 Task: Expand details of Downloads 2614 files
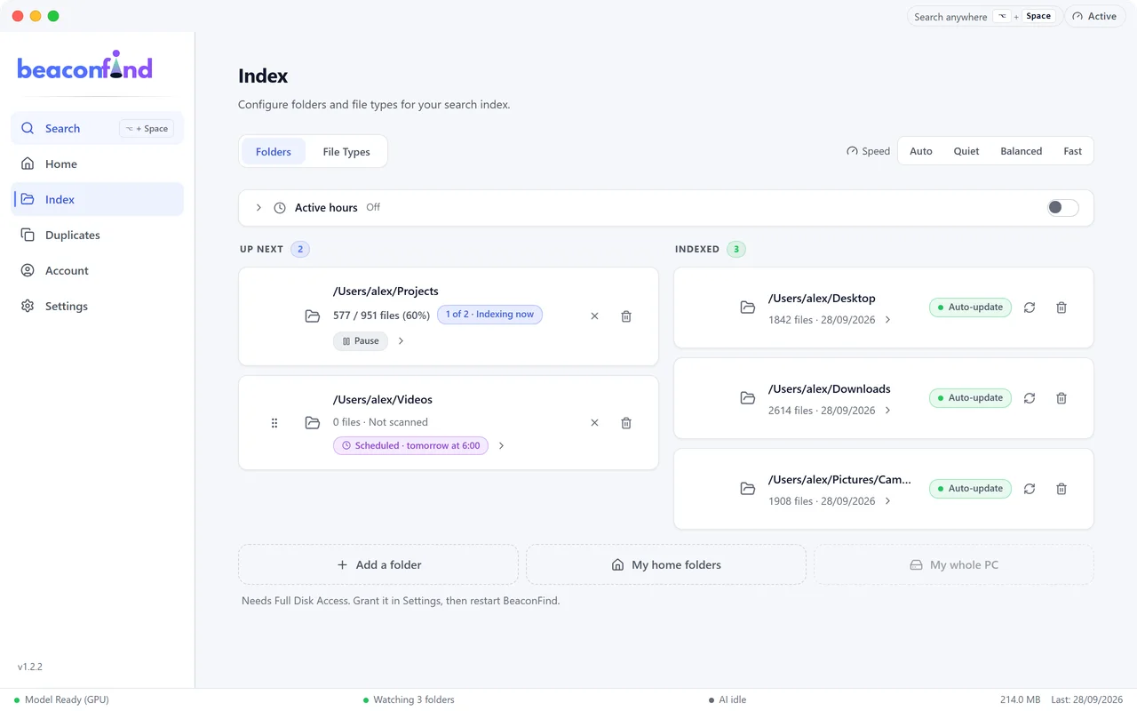(x=887, y=411)
